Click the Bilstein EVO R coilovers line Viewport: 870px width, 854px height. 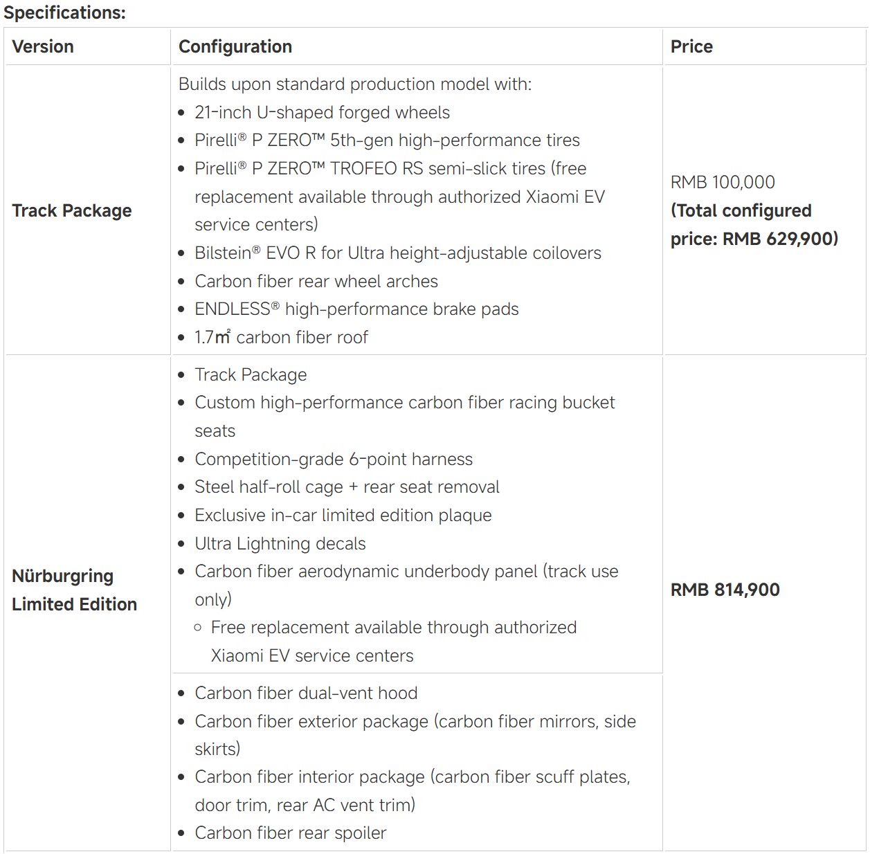(397, 253)
